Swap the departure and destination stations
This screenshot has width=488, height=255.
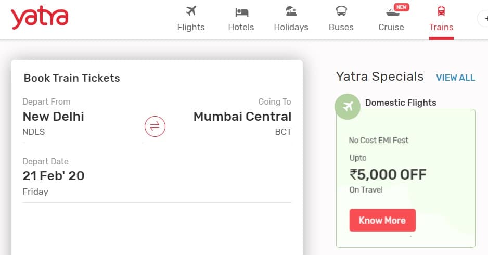tap(155, 126)
